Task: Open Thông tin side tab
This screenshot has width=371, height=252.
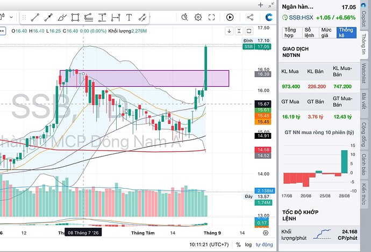Action: point(363,44)
